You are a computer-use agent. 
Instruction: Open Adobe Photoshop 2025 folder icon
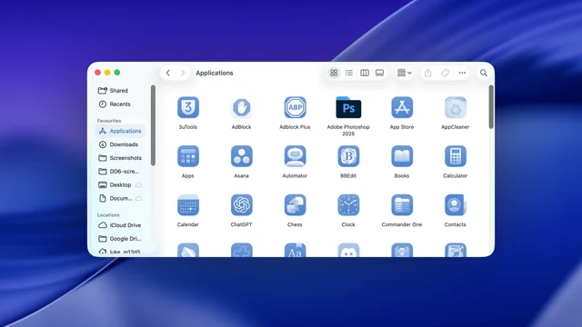[x=348, y=107]
